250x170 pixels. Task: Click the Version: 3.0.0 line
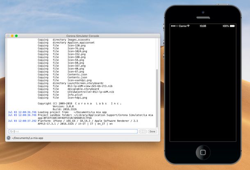click(63, 106)
